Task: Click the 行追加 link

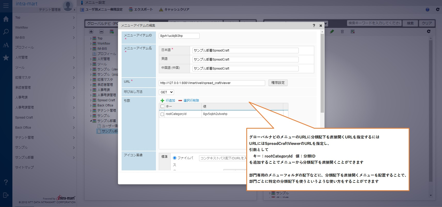Action: (170, 101)
